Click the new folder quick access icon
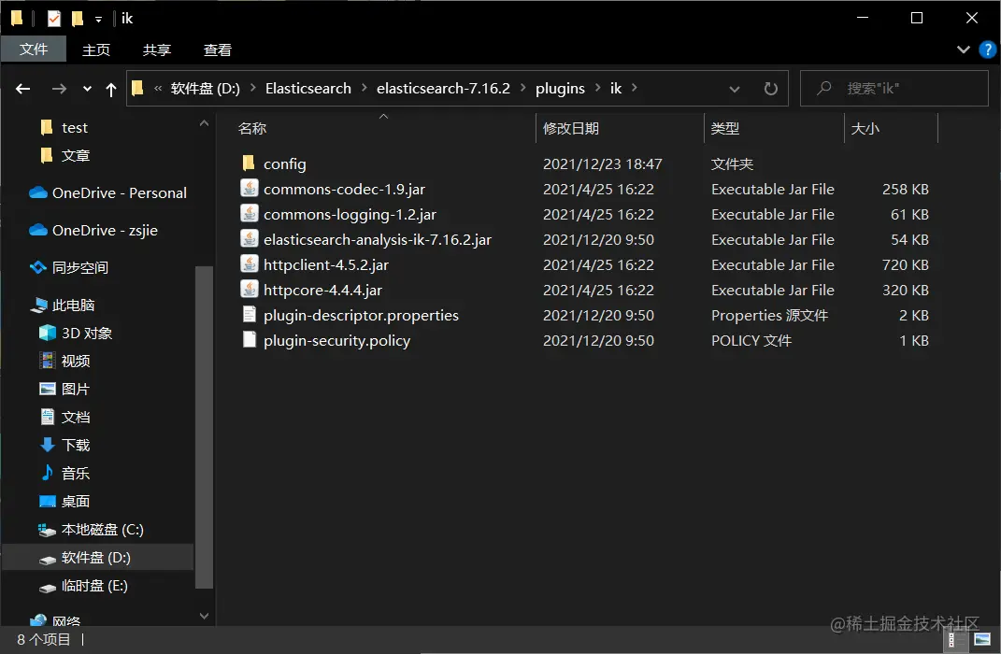 pos(78,19)
